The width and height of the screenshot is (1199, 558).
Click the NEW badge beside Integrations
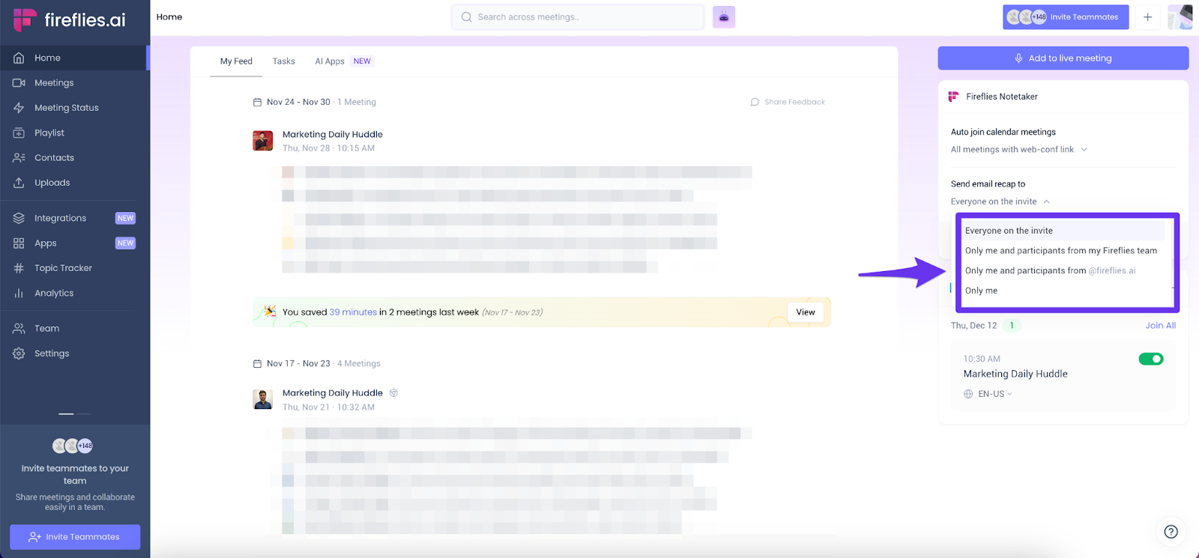(125, 219)
